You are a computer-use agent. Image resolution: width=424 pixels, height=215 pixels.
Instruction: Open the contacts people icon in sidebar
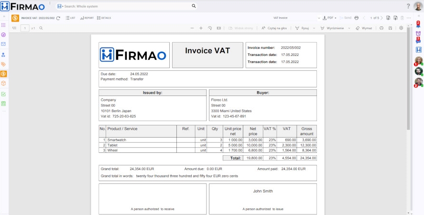tap(3, 55)
